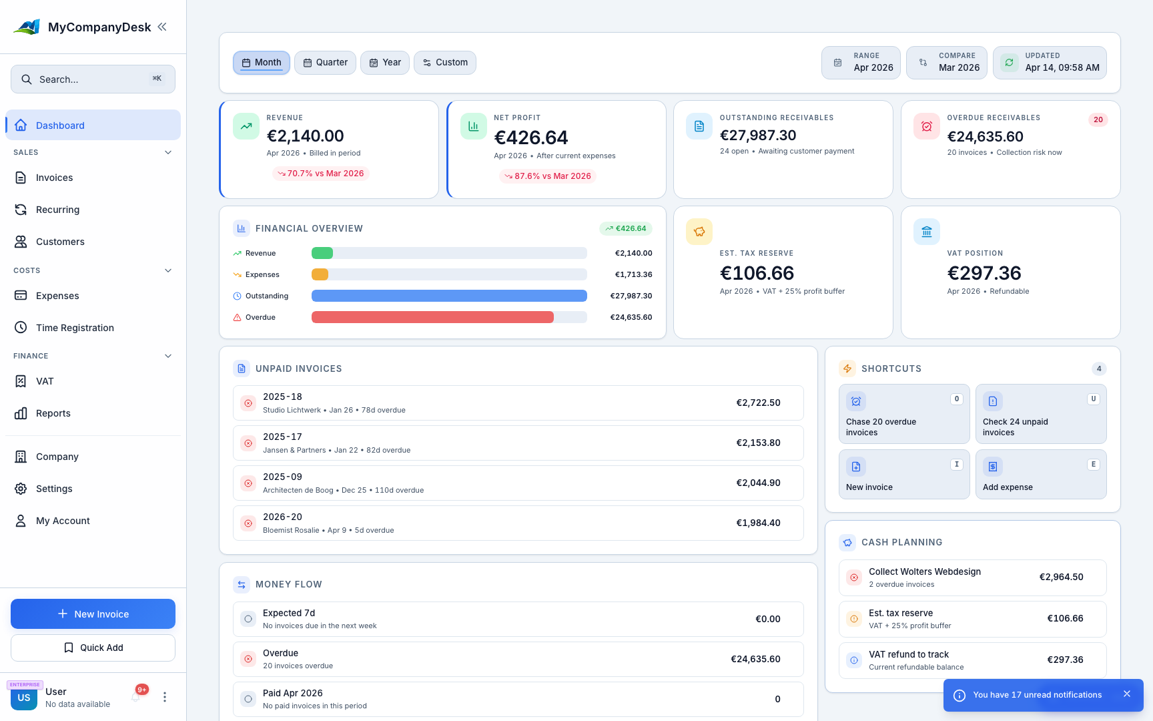This screenshot has width=1153, height=721.
Task: Open the user options three-dot menu
Action: point(165,697)
